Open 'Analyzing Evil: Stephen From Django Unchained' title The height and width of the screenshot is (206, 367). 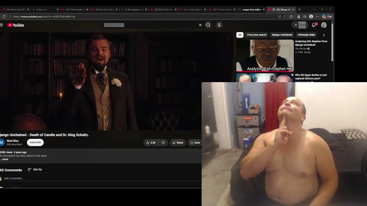311,43
